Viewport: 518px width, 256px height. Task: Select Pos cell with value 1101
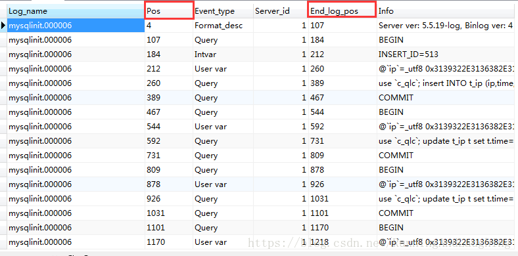(x=169, y=228)
